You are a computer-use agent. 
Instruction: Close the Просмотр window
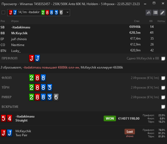click(163, 3)
